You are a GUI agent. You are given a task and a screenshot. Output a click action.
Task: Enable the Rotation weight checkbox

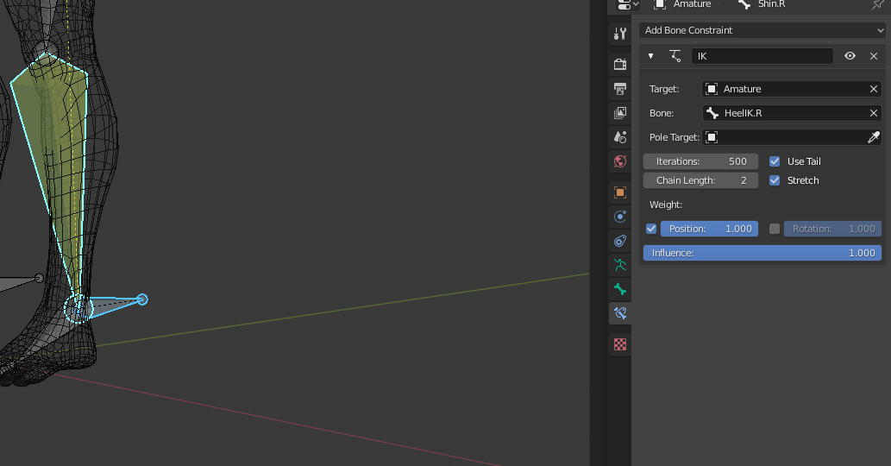point(775,229)
